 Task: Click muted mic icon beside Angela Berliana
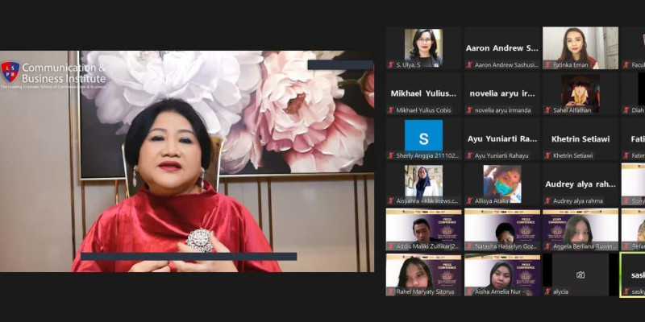tap(547, 246)
